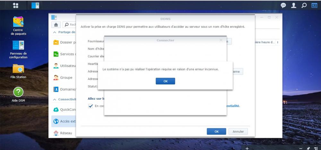The image size is (321, 150).
Task: Open the widgets panel icon
Action: (315, 5)
